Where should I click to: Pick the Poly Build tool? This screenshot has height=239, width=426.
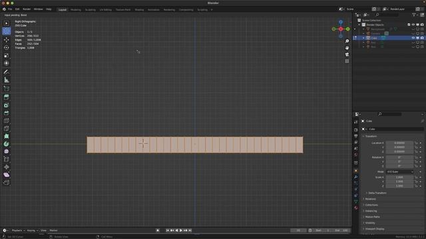(x=7, y=136)
